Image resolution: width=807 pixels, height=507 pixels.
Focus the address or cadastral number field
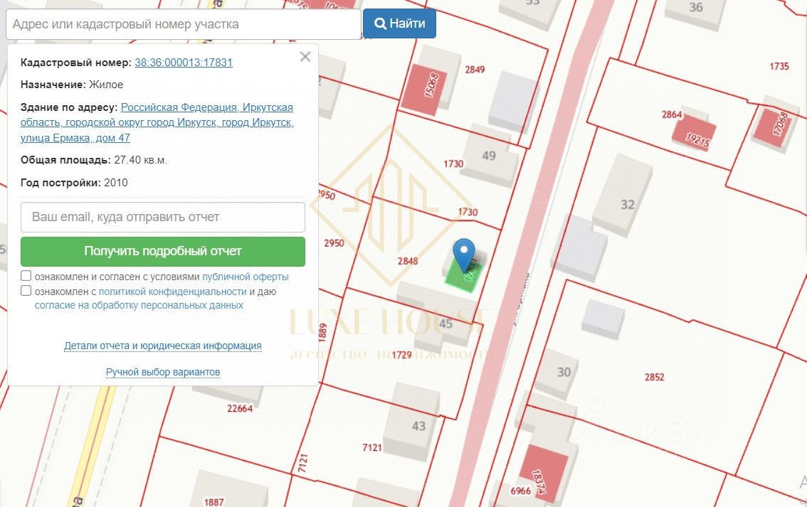pyautogui.click(x=183, y=24)
